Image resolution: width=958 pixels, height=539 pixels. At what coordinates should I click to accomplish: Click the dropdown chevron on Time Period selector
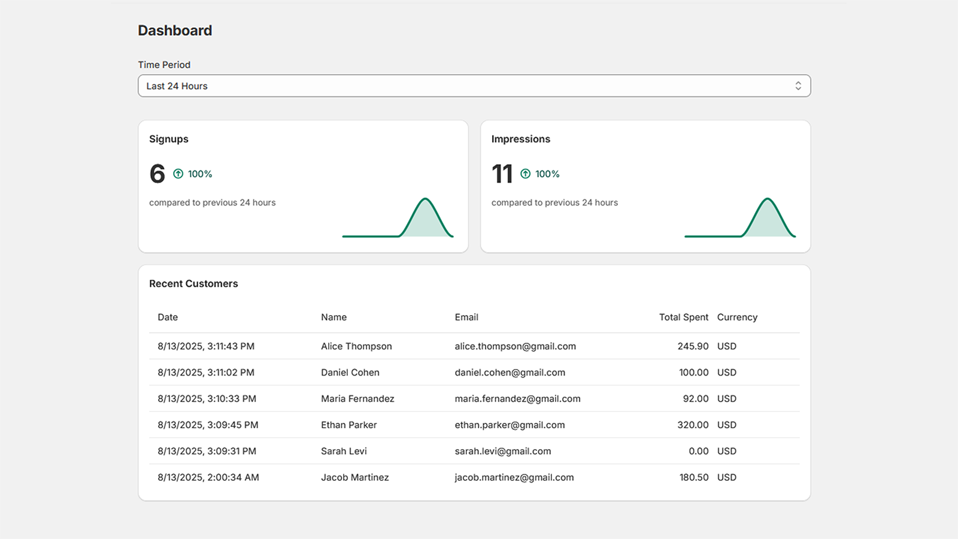click(x=799, y=86)
